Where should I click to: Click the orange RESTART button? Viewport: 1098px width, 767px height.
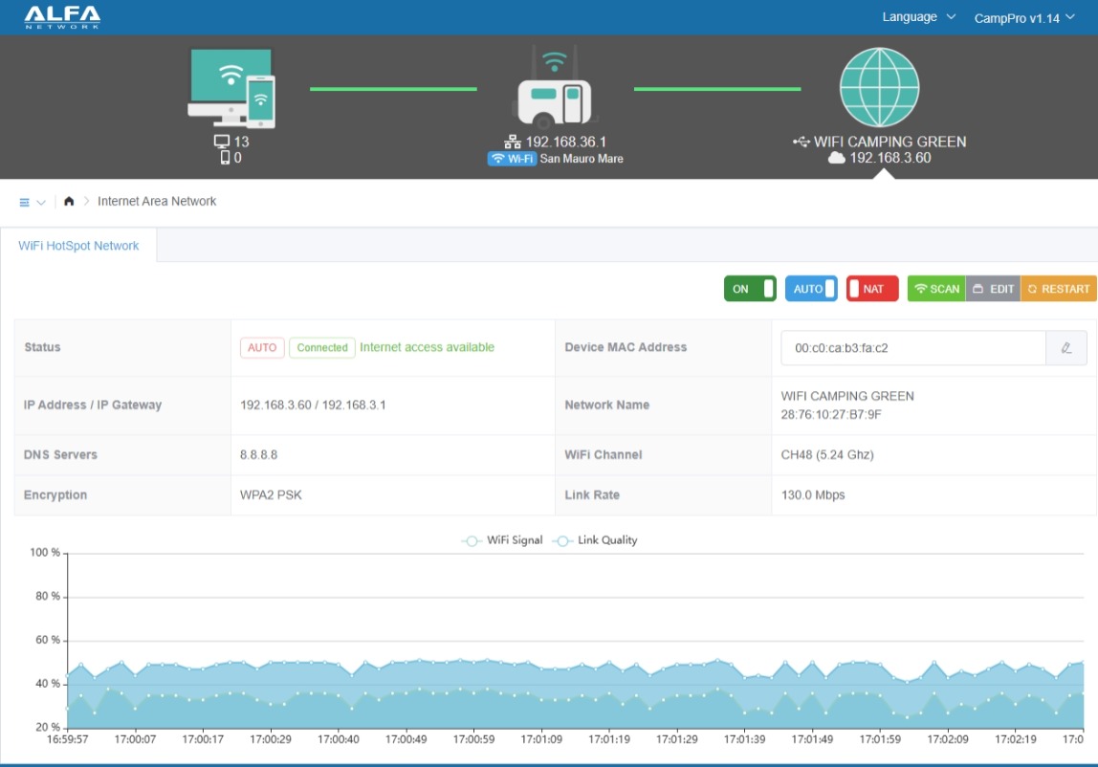[x=1059, y=289]
